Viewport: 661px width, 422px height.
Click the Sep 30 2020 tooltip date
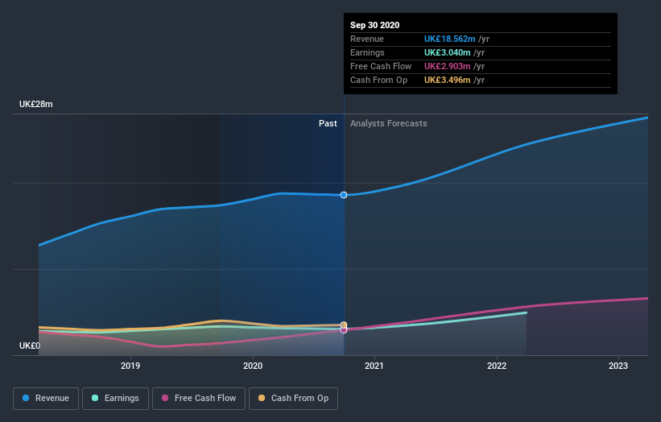374,25
